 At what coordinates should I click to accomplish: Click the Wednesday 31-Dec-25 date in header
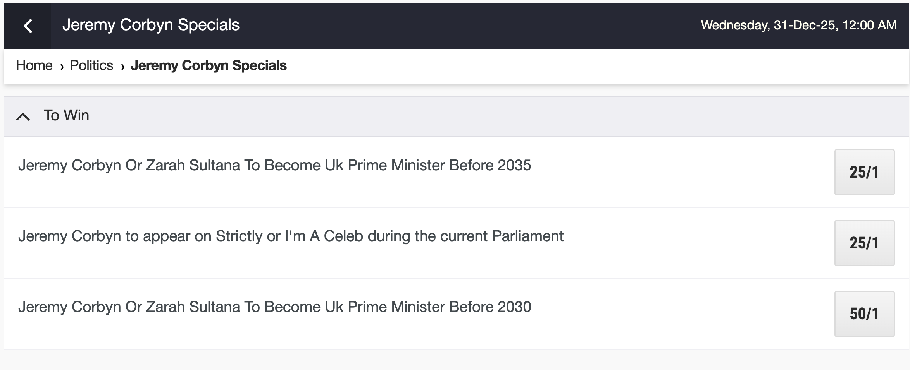[798, 25]
